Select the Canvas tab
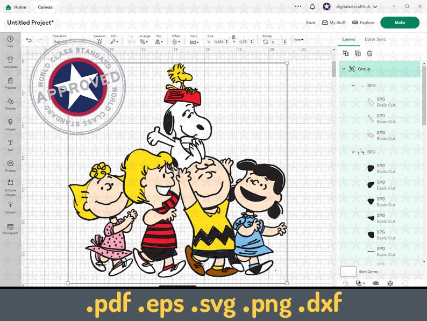This screenshot has height=321, width=427. pos(45,7)
